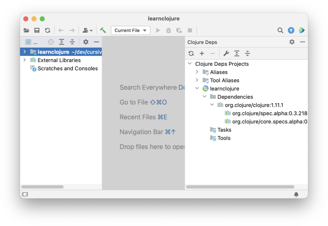This screenshot has width=328, height=226.
Task: Open the user profile dropdown icon
Action: click(x=87, y=30)
